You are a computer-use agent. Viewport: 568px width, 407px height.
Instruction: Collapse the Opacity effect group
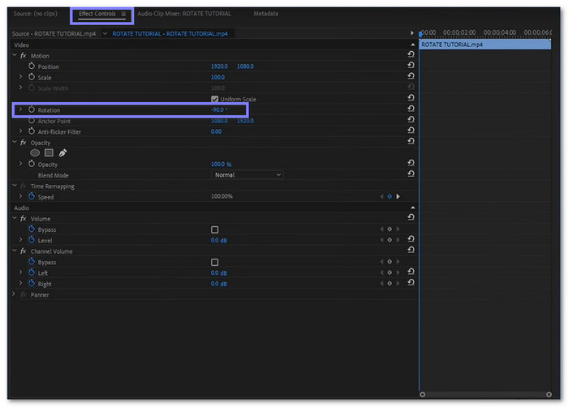coord(15,142)
